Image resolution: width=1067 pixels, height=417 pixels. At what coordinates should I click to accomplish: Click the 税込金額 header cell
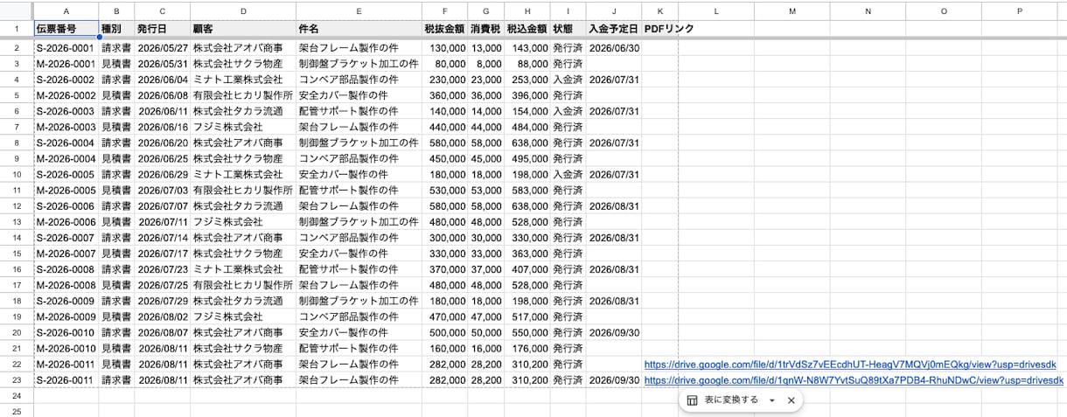coord(527,29)
